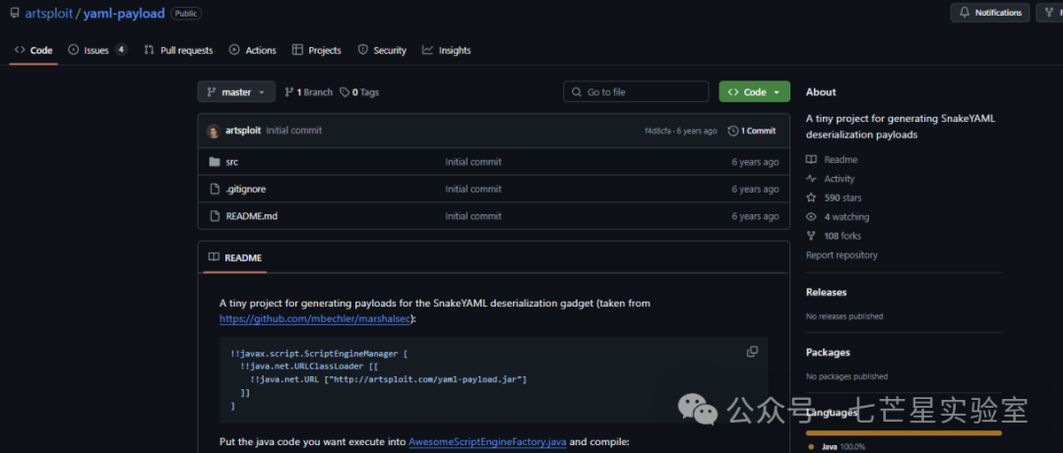Open the Notifications button

coord(990,13)
